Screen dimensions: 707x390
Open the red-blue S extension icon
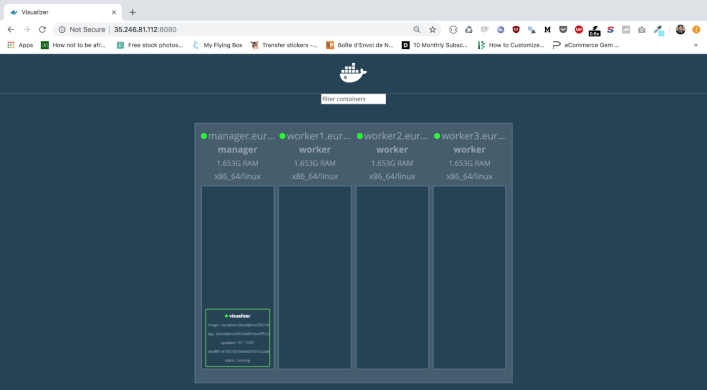coord(610,29)
